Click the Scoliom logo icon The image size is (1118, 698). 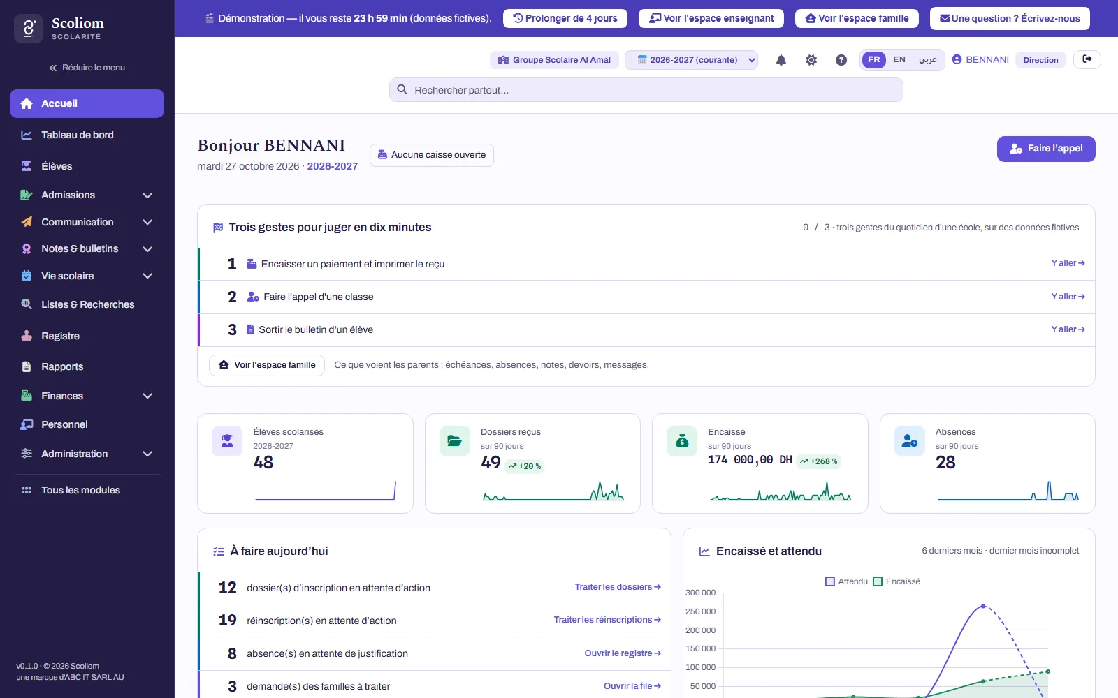pos(29,29)
